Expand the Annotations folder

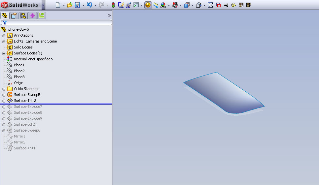coord(4,36)
